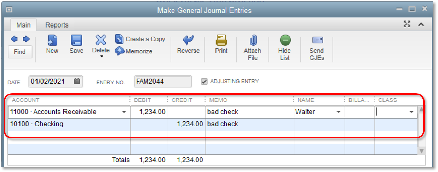Minimize the journal entries window
This screenshot has width=438, height=172.
tap(399, 10)
